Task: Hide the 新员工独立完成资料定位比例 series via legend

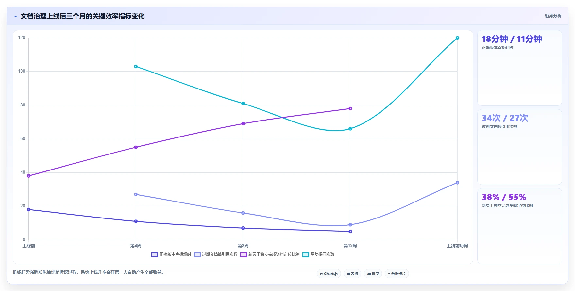Action: pos(270,255)
